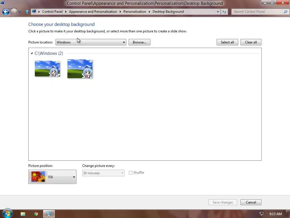
Task: Restore down the Desktop Background window
Action: (x=272, y=3)
